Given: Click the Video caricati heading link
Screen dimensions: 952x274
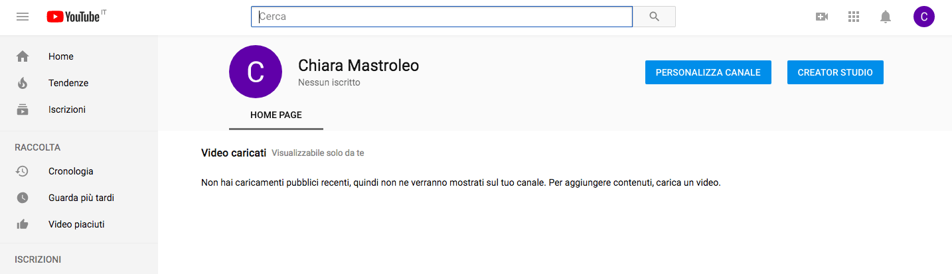Looking at the screenshot, I should coord(234,153).
